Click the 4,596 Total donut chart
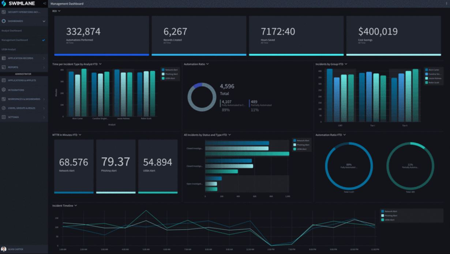 click(x=202, y=97)
